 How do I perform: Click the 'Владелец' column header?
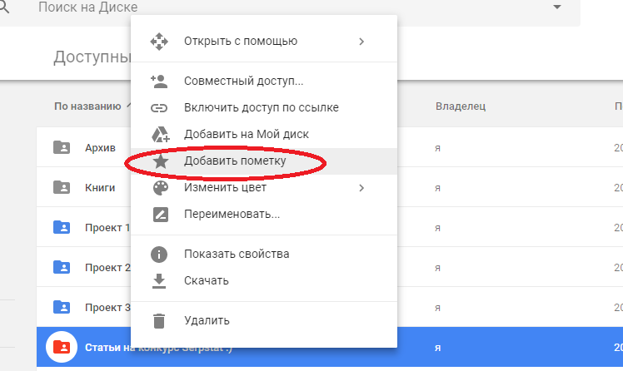(x=461, y=106)
